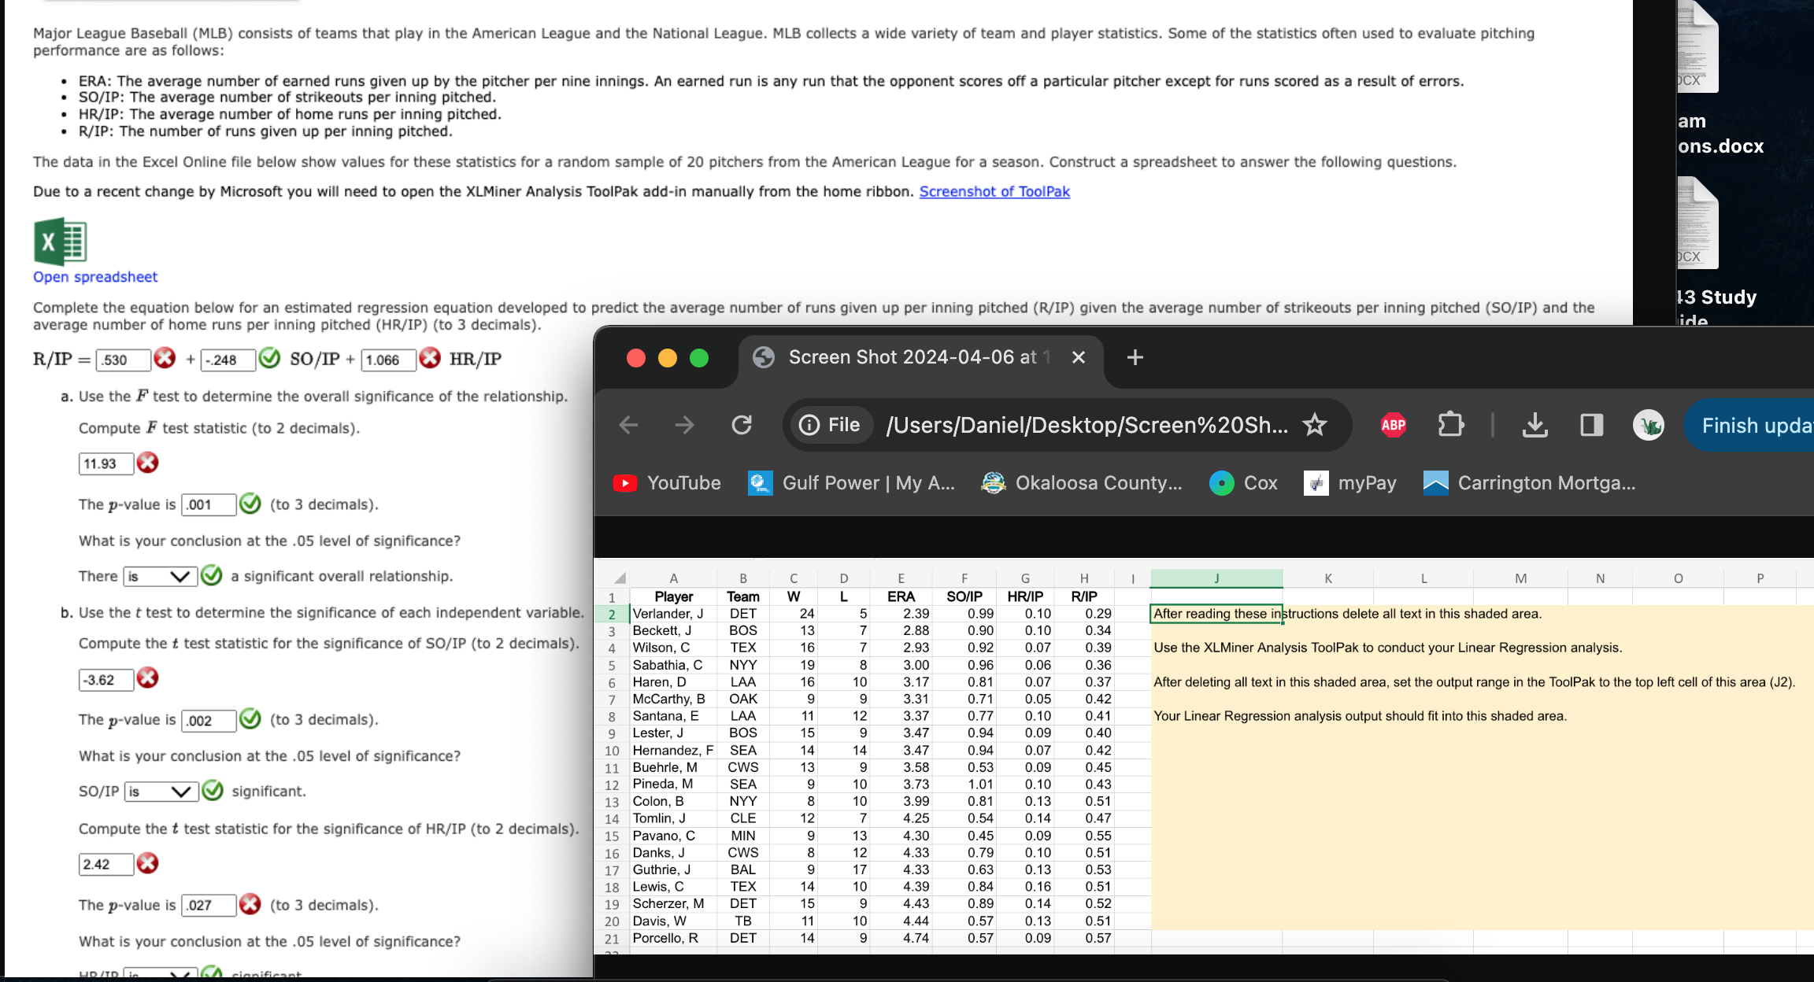Open the browser extensions puzzle icon
The height and width of the screenshot is (982, 1814).
(x=1450, y=425)
